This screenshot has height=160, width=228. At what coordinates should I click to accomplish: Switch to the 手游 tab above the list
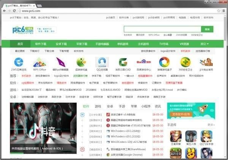point(122,106)
